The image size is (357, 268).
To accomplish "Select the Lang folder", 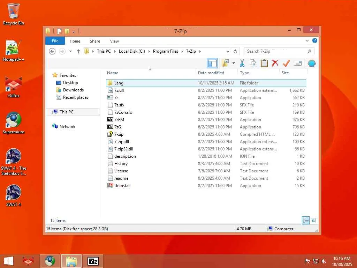I will click(206, 83).
